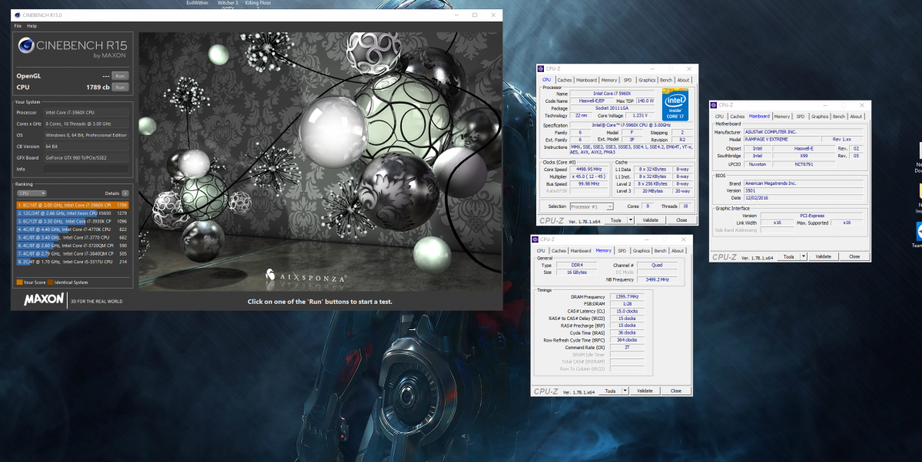The width and height of the screenshot is (922, 462).
Task: Open Caches tab in CPU-Z Memory window
Action: coord(559,250)
